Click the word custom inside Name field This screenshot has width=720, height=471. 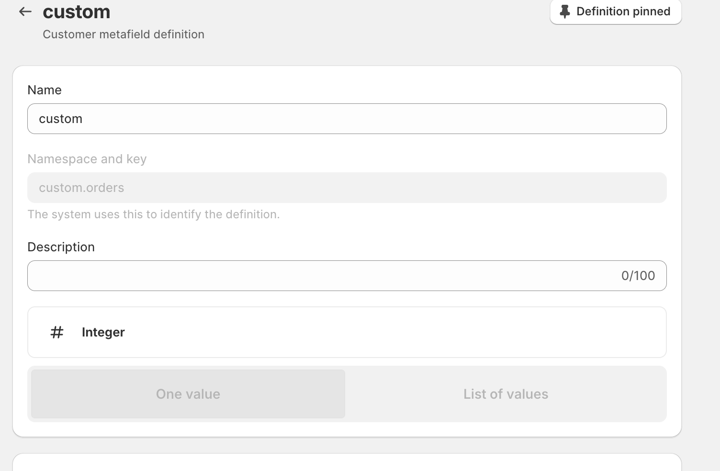click(60, 119)
